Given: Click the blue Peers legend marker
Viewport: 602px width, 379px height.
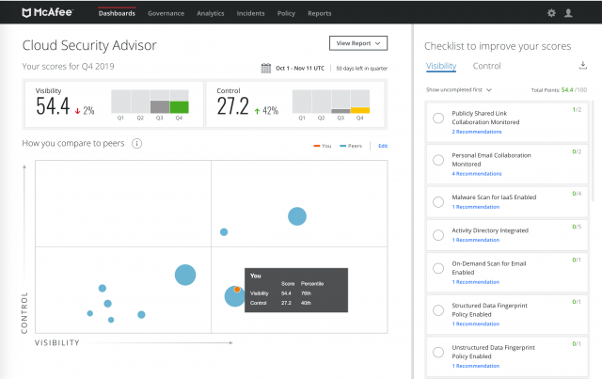Looking at the screenshot, I should (342, 146).
